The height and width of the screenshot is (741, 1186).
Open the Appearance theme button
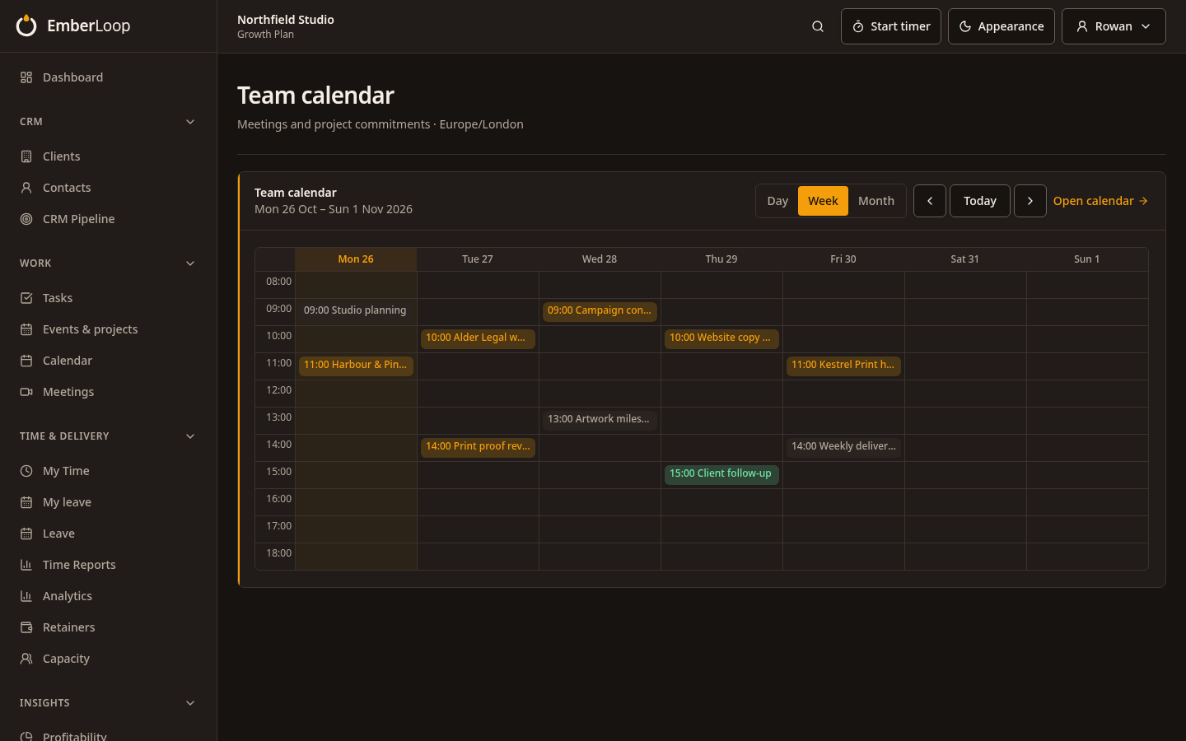tap(1002, 26)
